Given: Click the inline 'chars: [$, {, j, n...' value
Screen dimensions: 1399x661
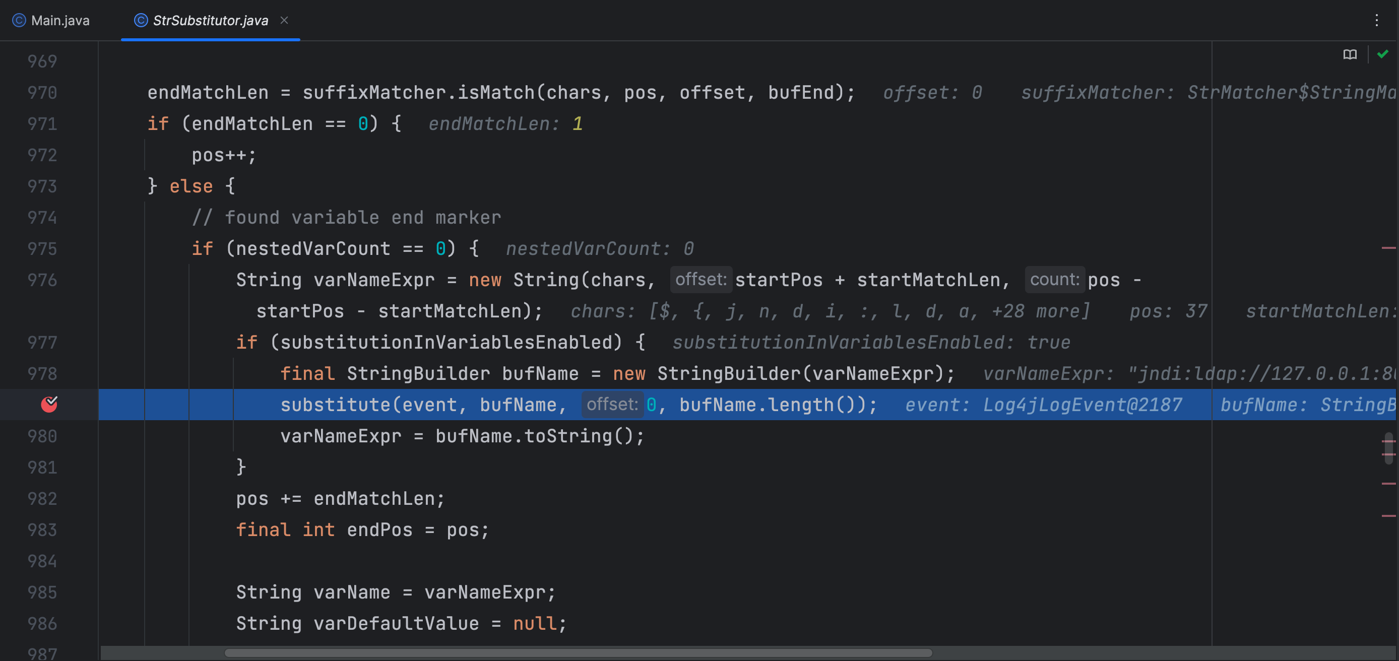Looking at the screenshot, I should coord(830,311).
